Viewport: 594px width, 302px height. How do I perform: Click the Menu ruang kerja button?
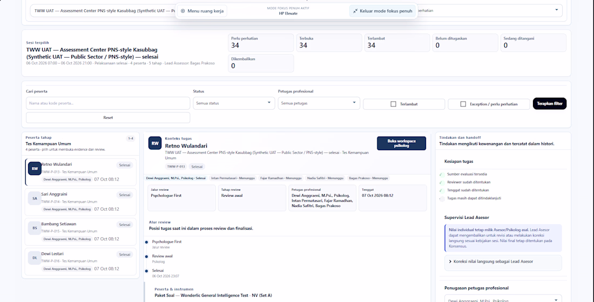[x=202, y=11]
